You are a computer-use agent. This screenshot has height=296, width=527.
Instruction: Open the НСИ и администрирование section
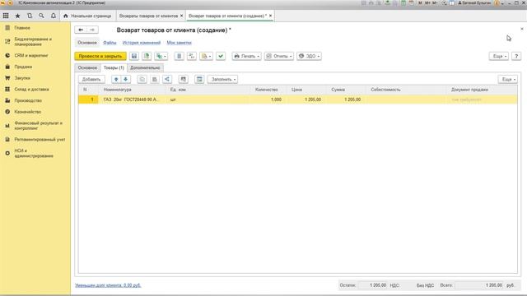click(x=34, y=153)
